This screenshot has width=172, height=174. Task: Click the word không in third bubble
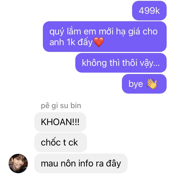[94, 63]
